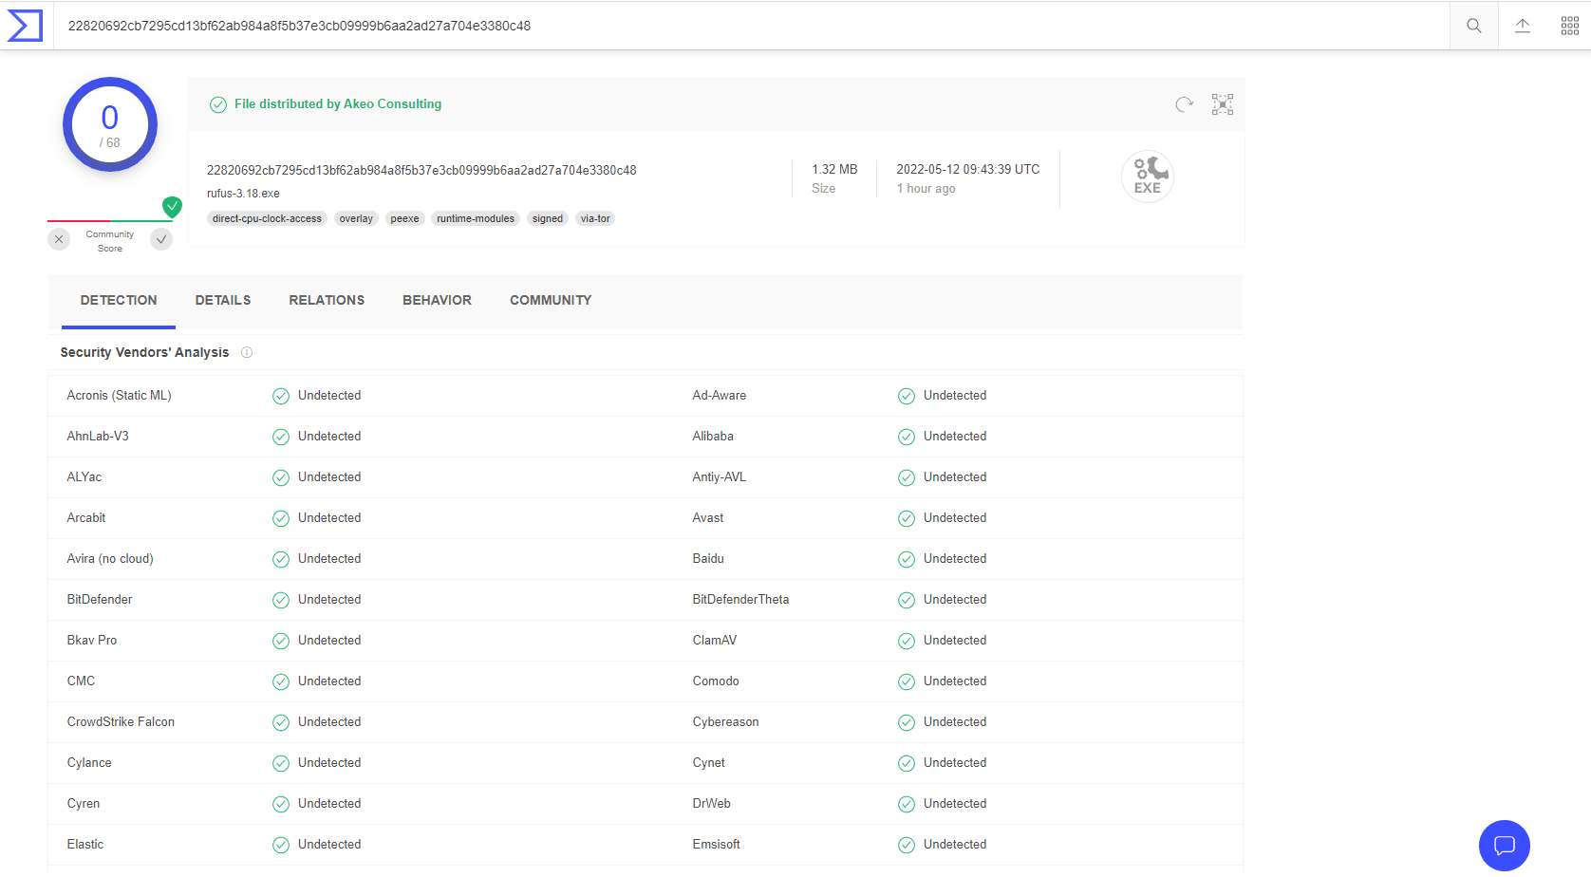This screenshot has width=1591, height=877.
Task: Click the BitDefenderTheta vendor name
Action: (x=740, y=600)
